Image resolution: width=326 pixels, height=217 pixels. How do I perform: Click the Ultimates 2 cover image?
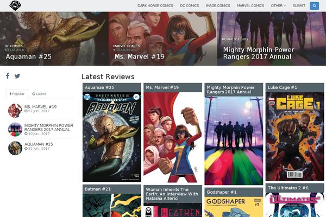click(295, 205)
